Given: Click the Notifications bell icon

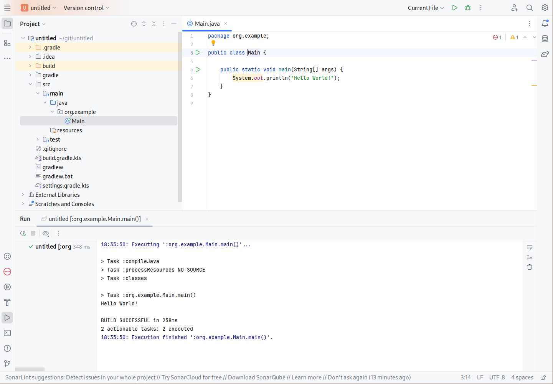Looking at the screenshot, I should (x=545, y=23).
